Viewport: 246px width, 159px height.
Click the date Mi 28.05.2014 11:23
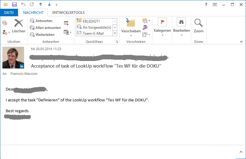pyautogui.click(x=46, y=49)
